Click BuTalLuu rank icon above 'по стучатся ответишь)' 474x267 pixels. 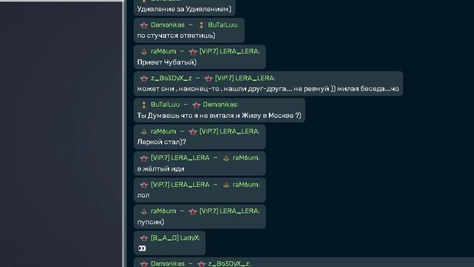[201, 25]
